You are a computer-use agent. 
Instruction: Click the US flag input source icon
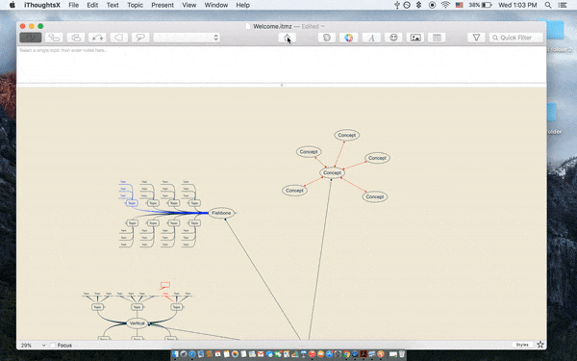coord(460,5)
